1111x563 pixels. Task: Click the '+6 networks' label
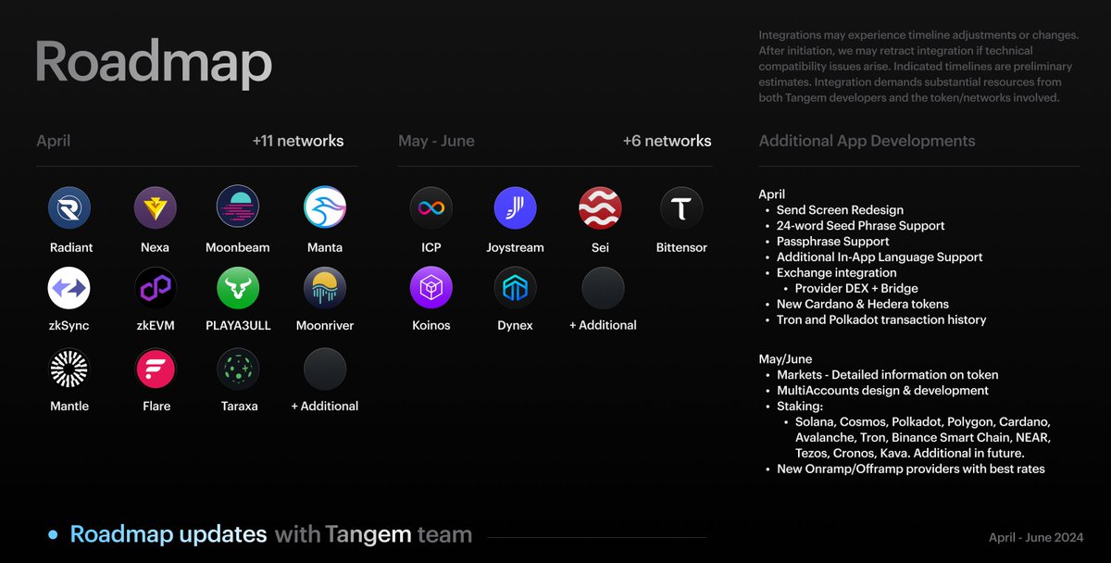click(668, 141)
